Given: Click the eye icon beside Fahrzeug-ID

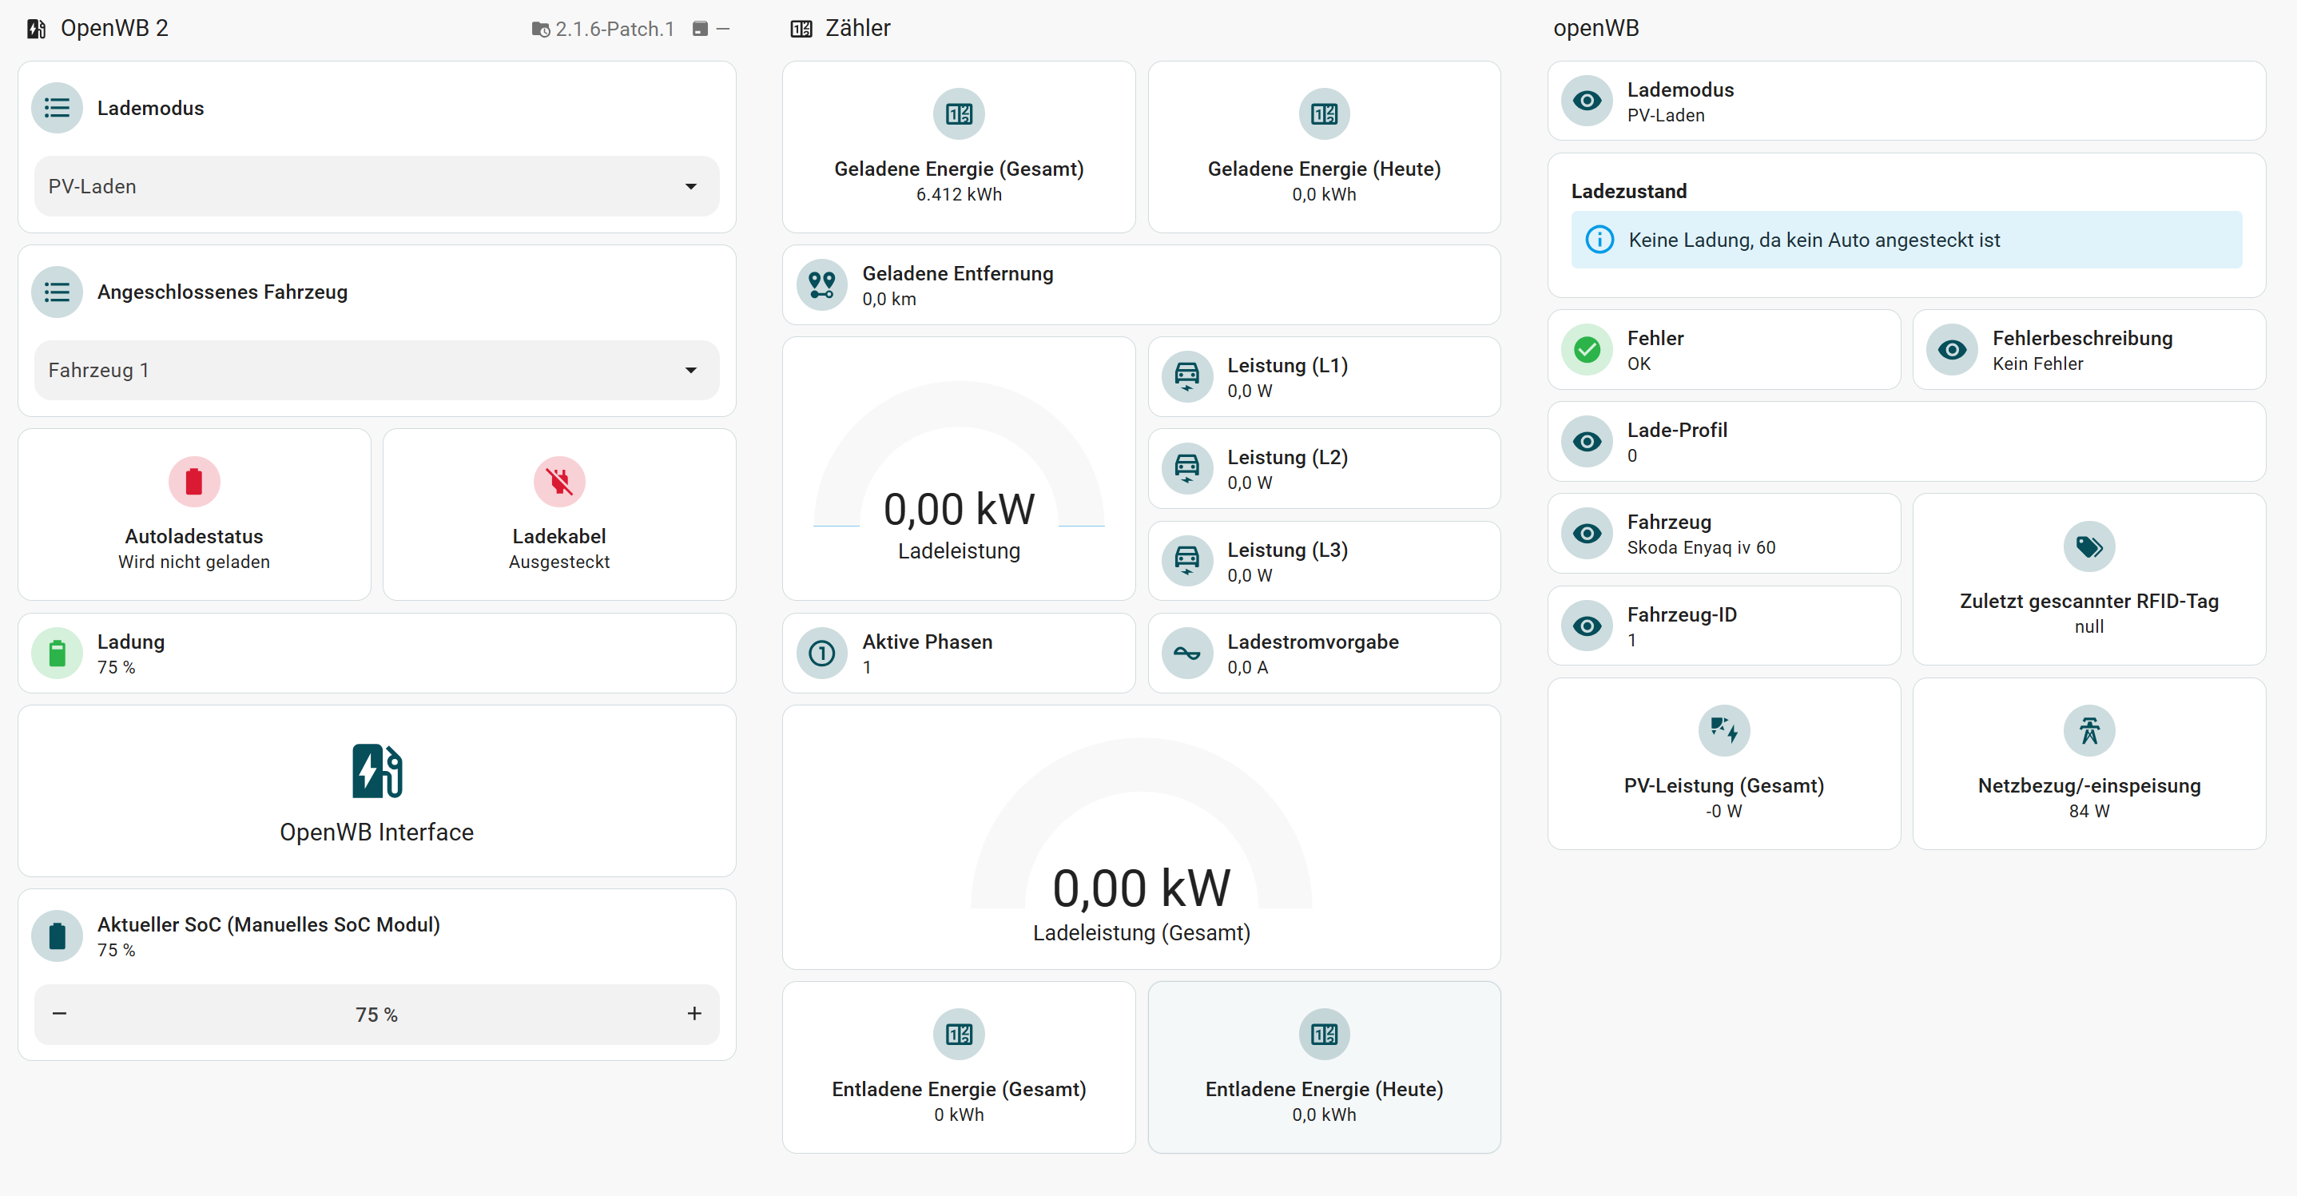Looking at the screenshot, I should [x=1586, y=626].
